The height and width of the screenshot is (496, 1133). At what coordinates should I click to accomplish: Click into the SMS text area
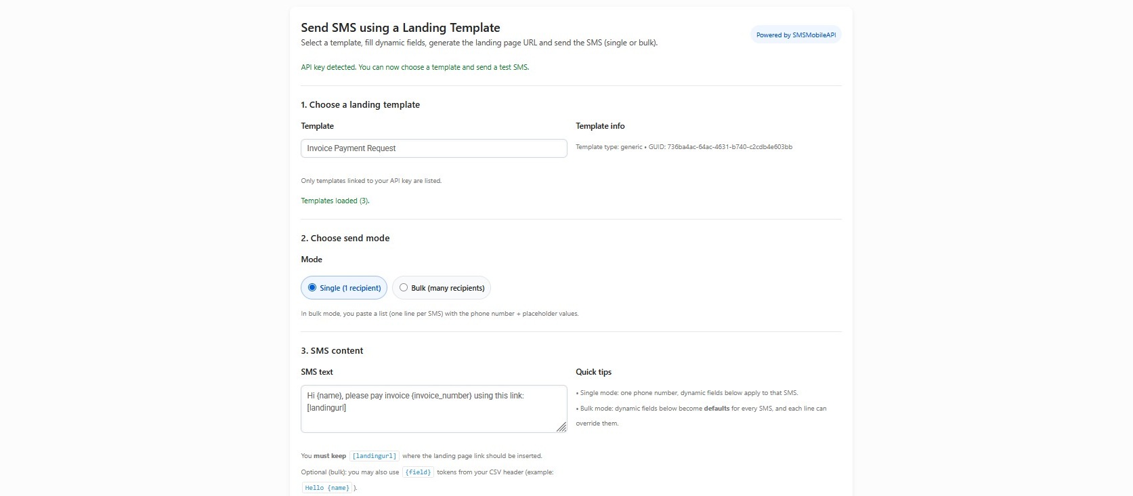(x=433, y=409)
